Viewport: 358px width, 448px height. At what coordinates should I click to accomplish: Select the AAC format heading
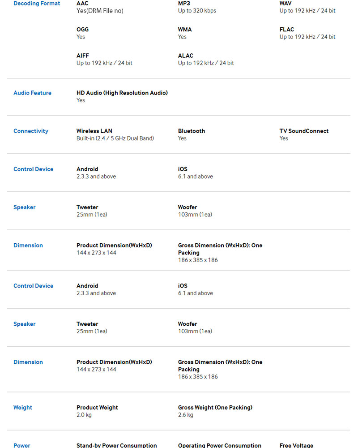pos(82,4)
